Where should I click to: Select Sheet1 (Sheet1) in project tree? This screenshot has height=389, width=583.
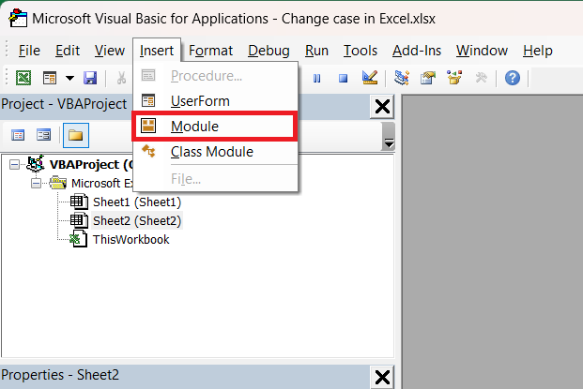(x=137, y=202)
